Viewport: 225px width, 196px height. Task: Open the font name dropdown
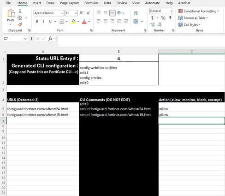point(62,13)
